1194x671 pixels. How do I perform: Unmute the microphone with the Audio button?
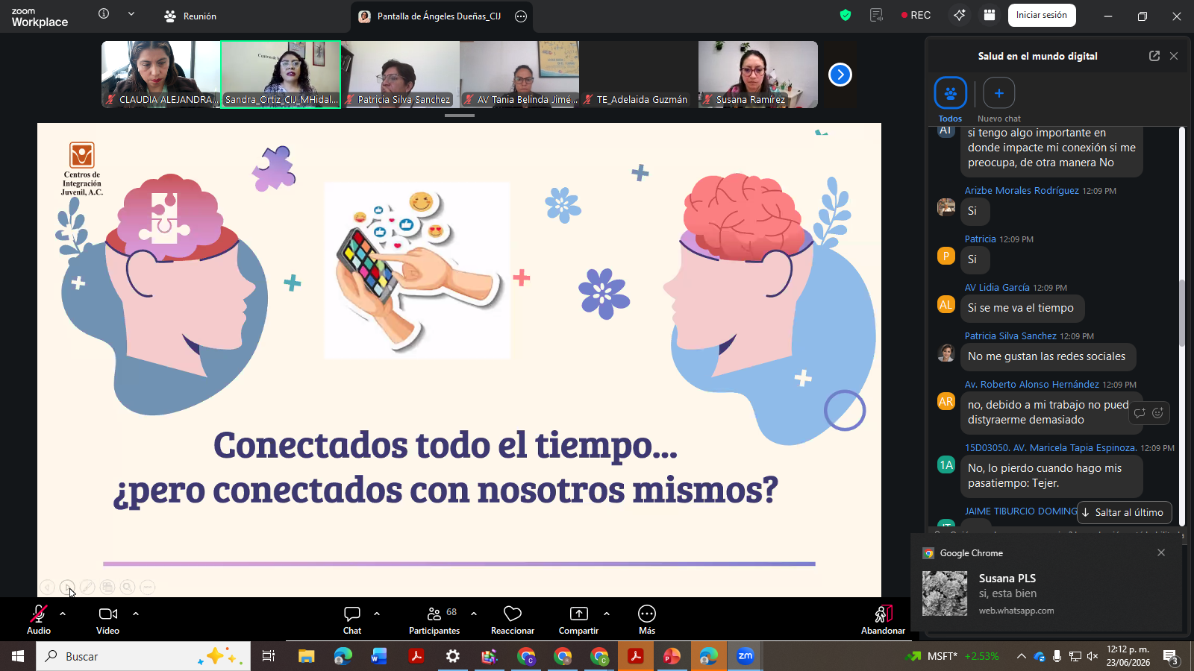pyautogui.click(x=39, y=620)
